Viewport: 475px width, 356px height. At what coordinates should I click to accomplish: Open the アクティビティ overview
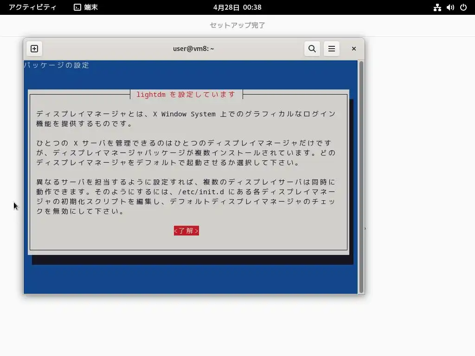pyautogui.click(x=32, y=7)
